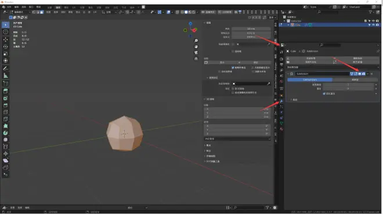383x214 pixels.
Task: Toggle Subdivision modifier edit mode display
Action: tap(356, 74)
